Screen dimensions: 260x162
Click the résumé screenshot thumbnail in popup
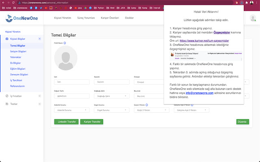206,56
